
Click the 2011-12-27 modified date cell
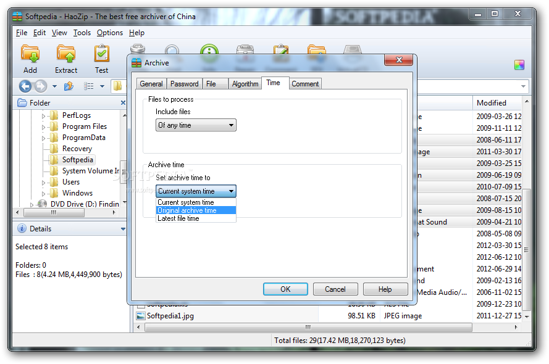[x=498, y=316]
